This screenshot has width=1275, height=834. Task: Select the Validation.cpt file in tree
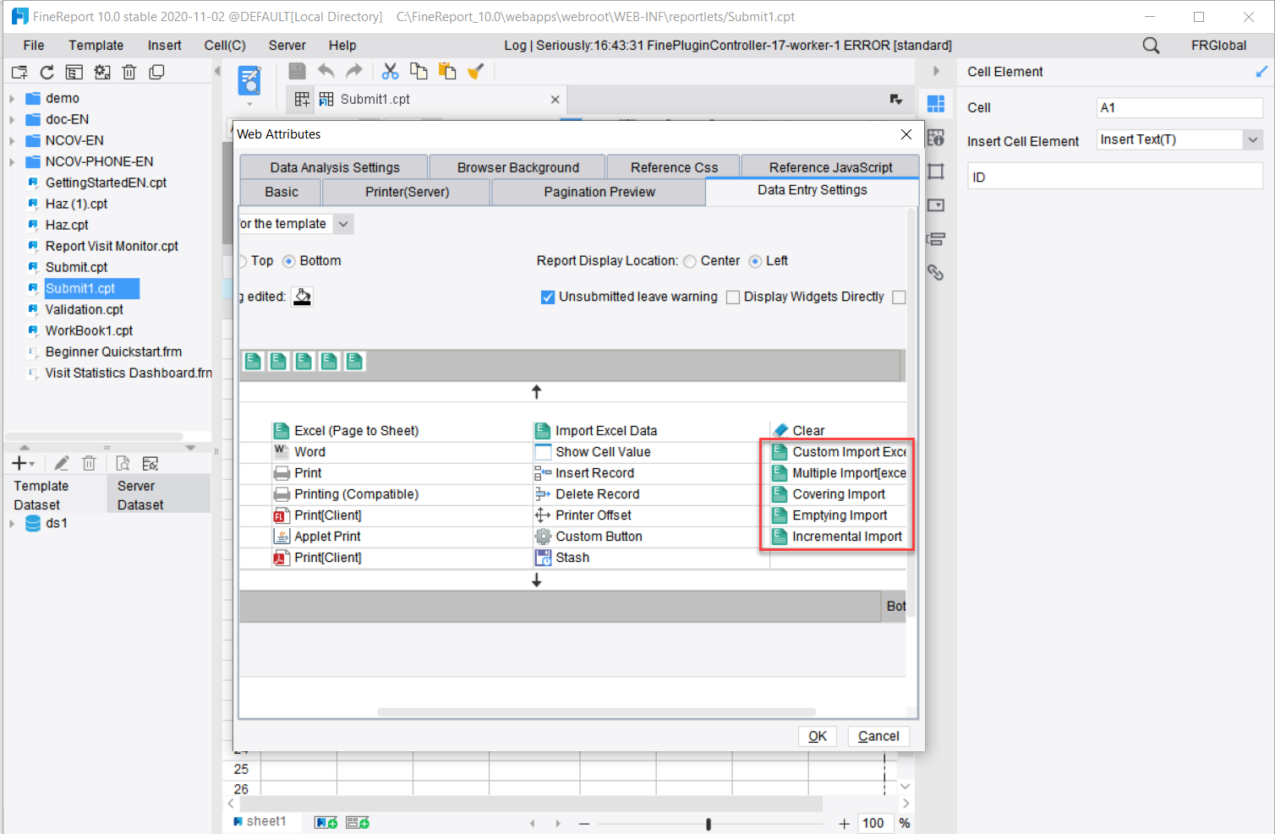tap(84, 310)
